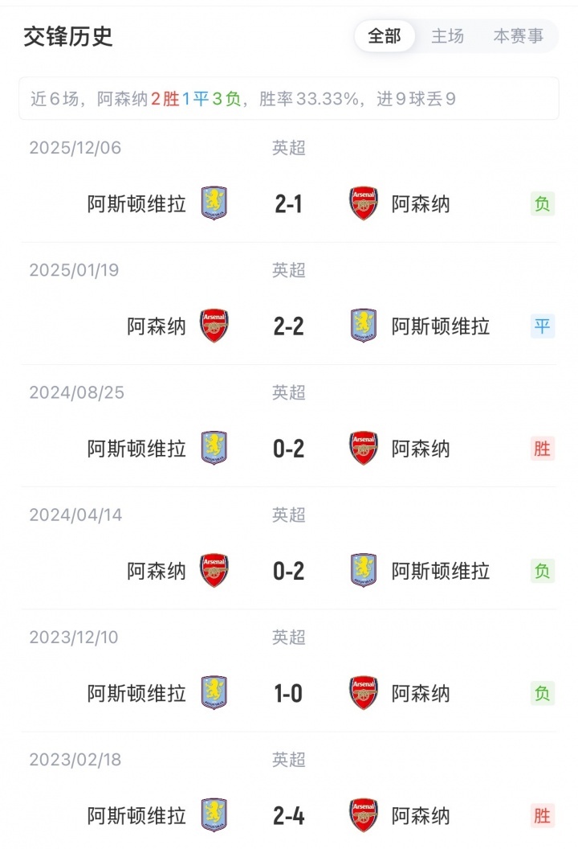
Task: Click Arsenal crest in 2025/12/06 match
Action: (364, 203)
